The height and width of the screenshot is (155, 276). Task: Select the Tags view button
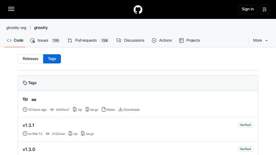[x=52, y=59]
